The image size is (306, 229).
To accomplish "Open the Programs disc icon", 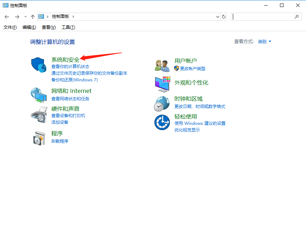I will (x=39, y=137).
